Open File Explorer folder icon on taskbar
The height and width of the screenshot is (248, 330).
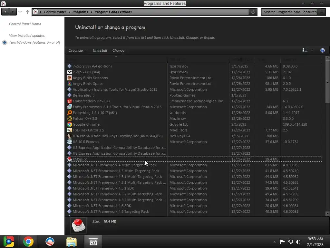click(x=72, y=242)
